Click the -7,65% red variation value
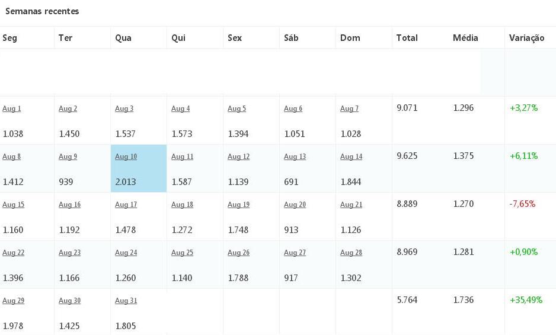Viewport: 556px width, 335px height. pyautogui.click(x=522, y=204)
